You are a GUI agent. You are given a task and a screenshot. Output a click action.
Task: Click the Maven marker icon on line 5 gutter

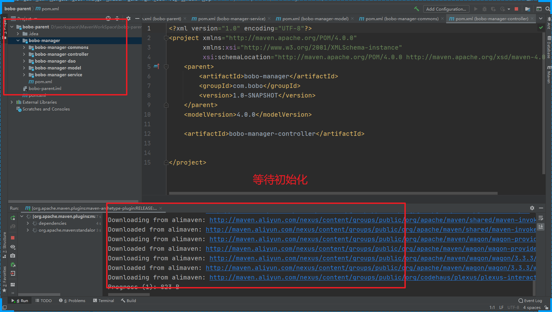pos(156,66)
